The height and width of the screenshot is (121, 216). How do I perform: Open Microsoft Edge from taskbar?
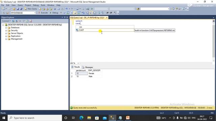coord(81,118)
